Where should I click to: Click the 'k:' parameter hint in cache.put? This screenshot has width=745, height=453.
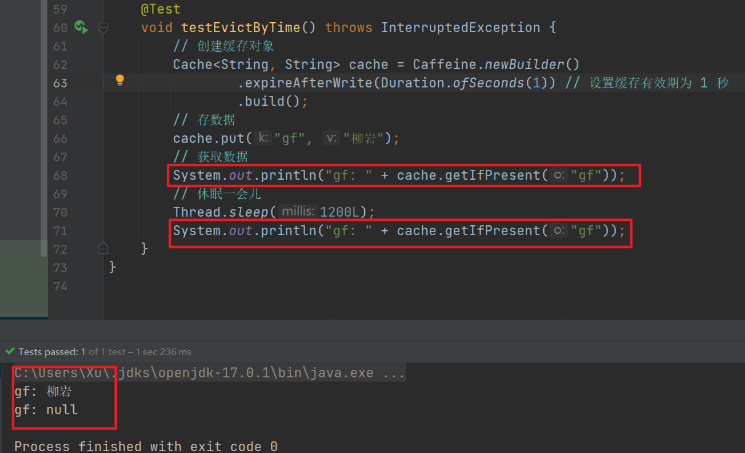tap(263, 138)
